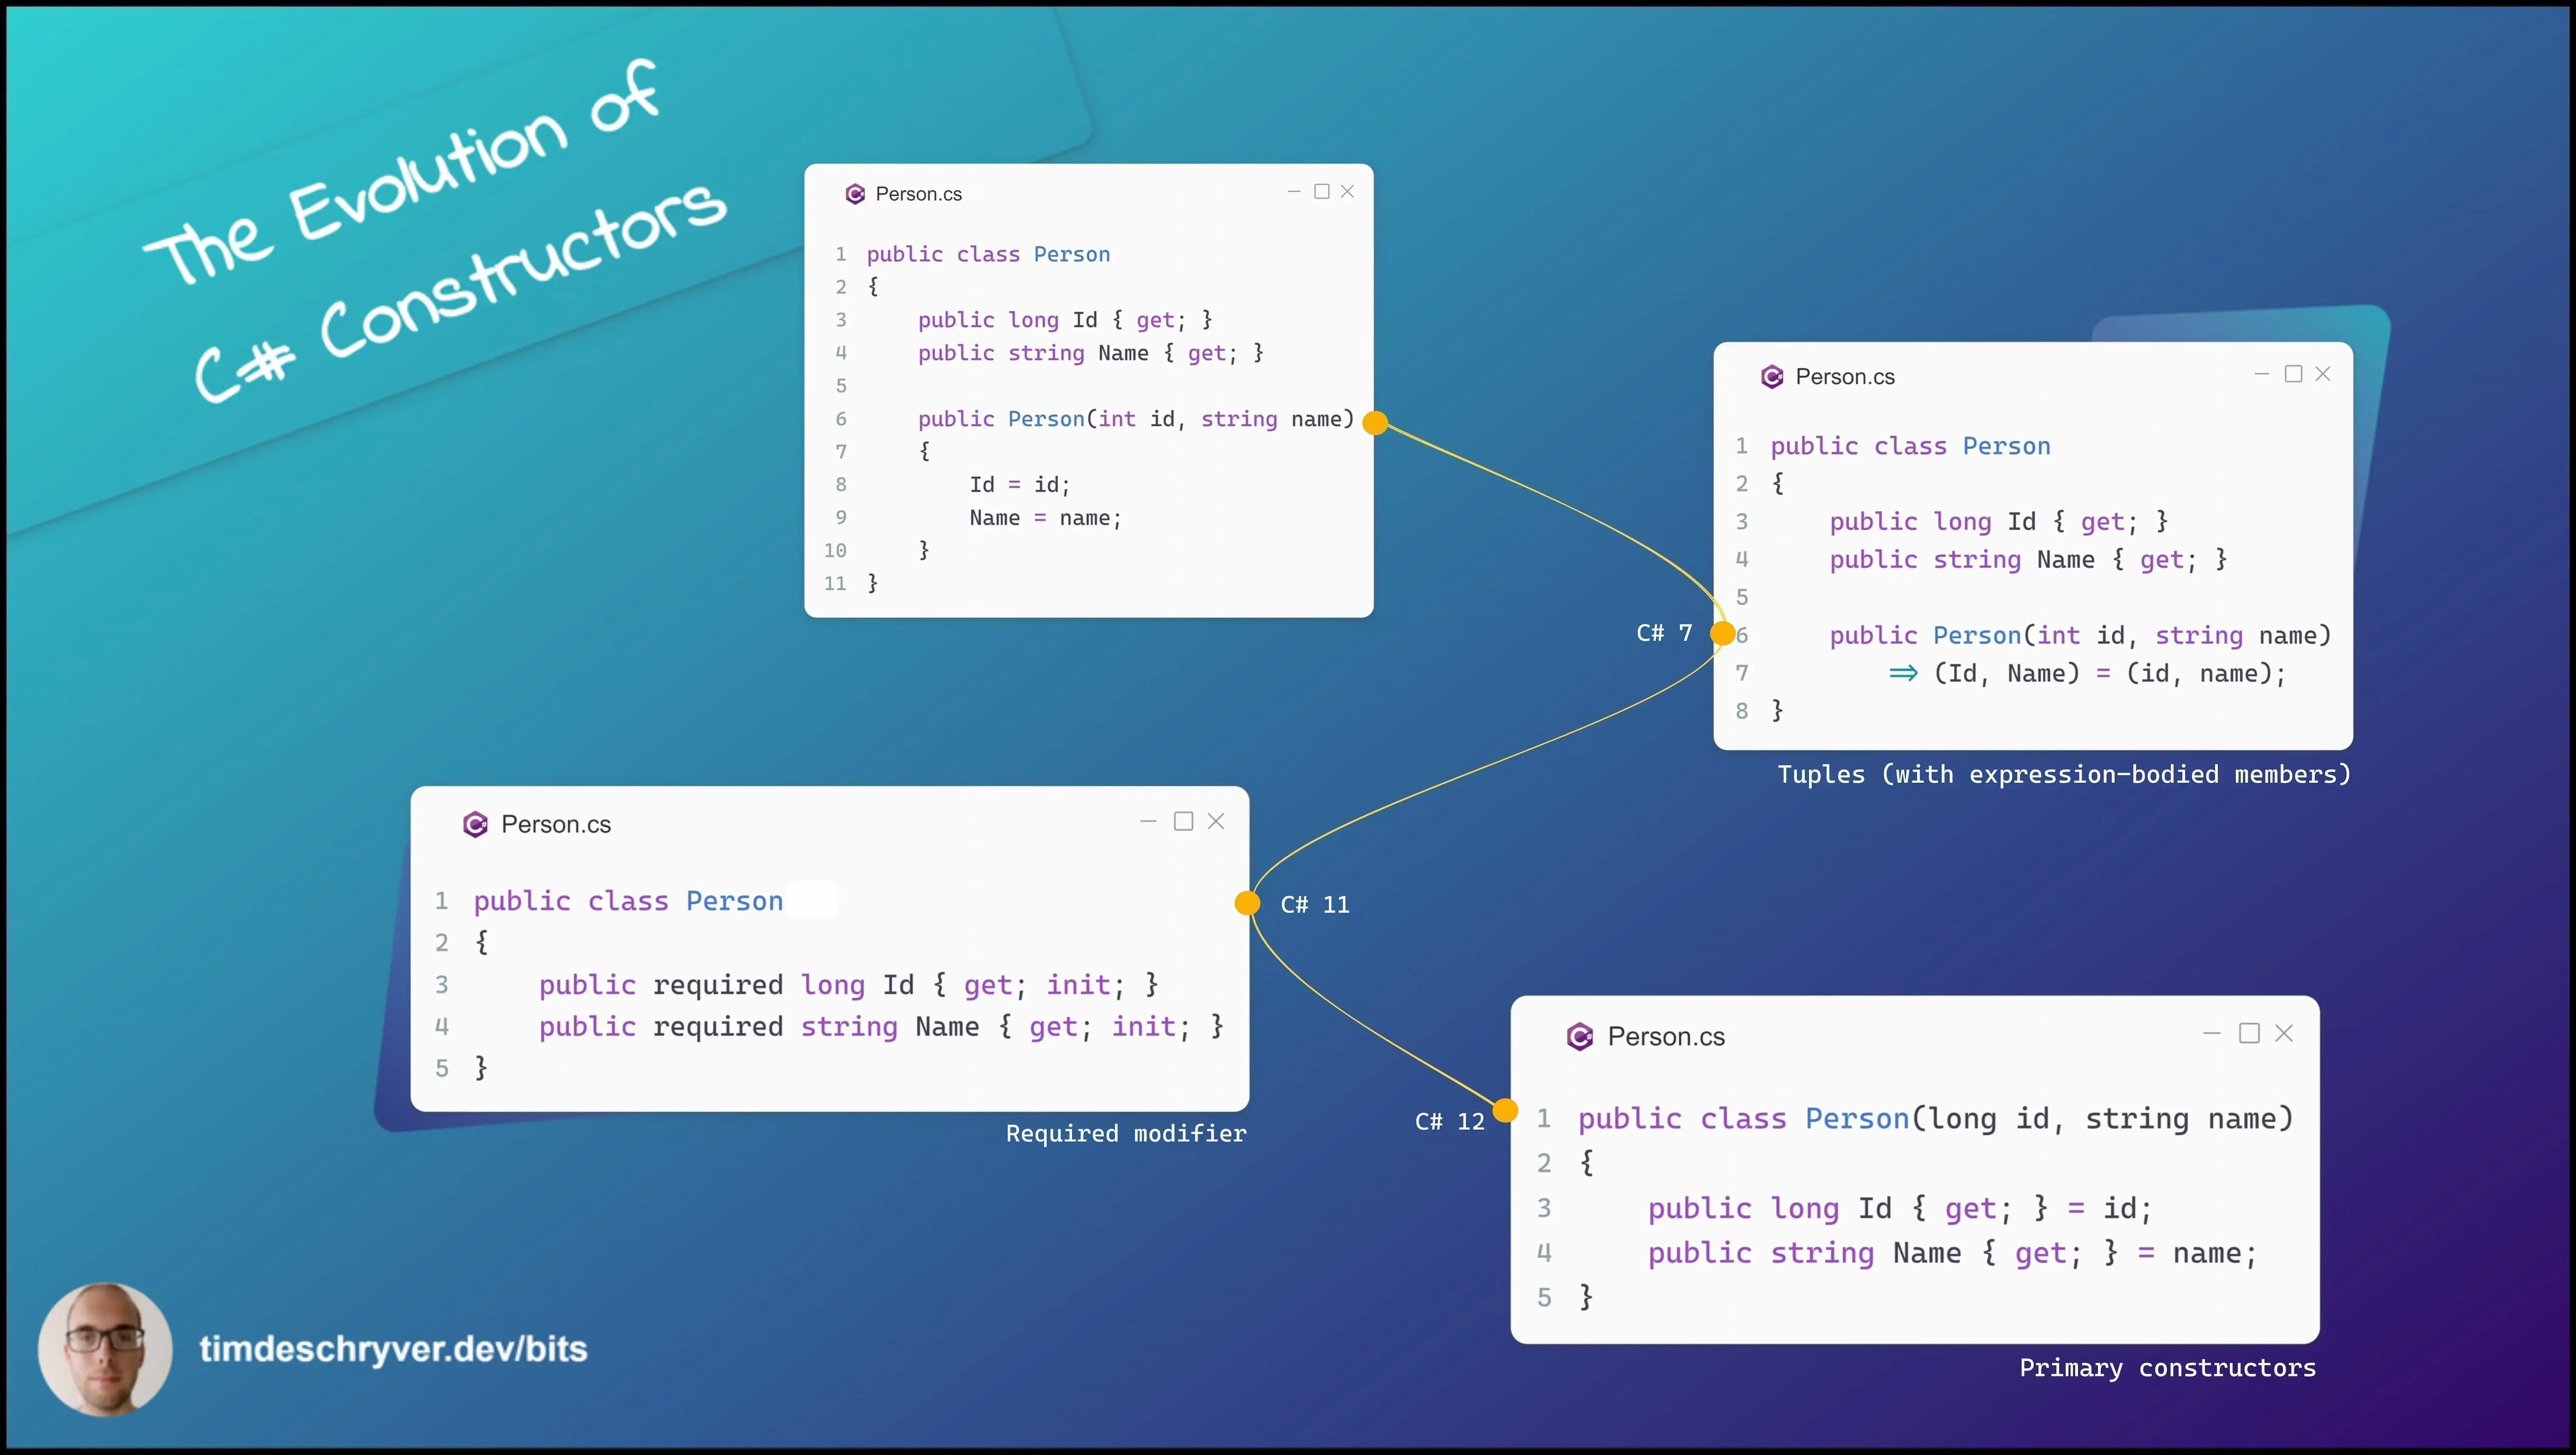Maximize the Primary constructors Person.cs window
2576x1455 pixels.
point(2249,1033)
